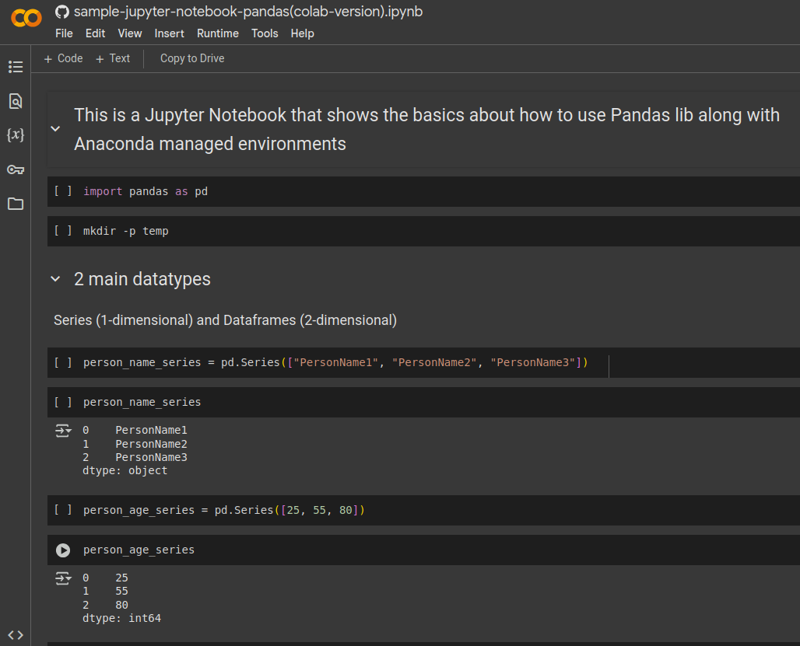Screen dimensions: 800x646
Task: Click the [25, 55, 80] list in code
Action: (319, 510)
